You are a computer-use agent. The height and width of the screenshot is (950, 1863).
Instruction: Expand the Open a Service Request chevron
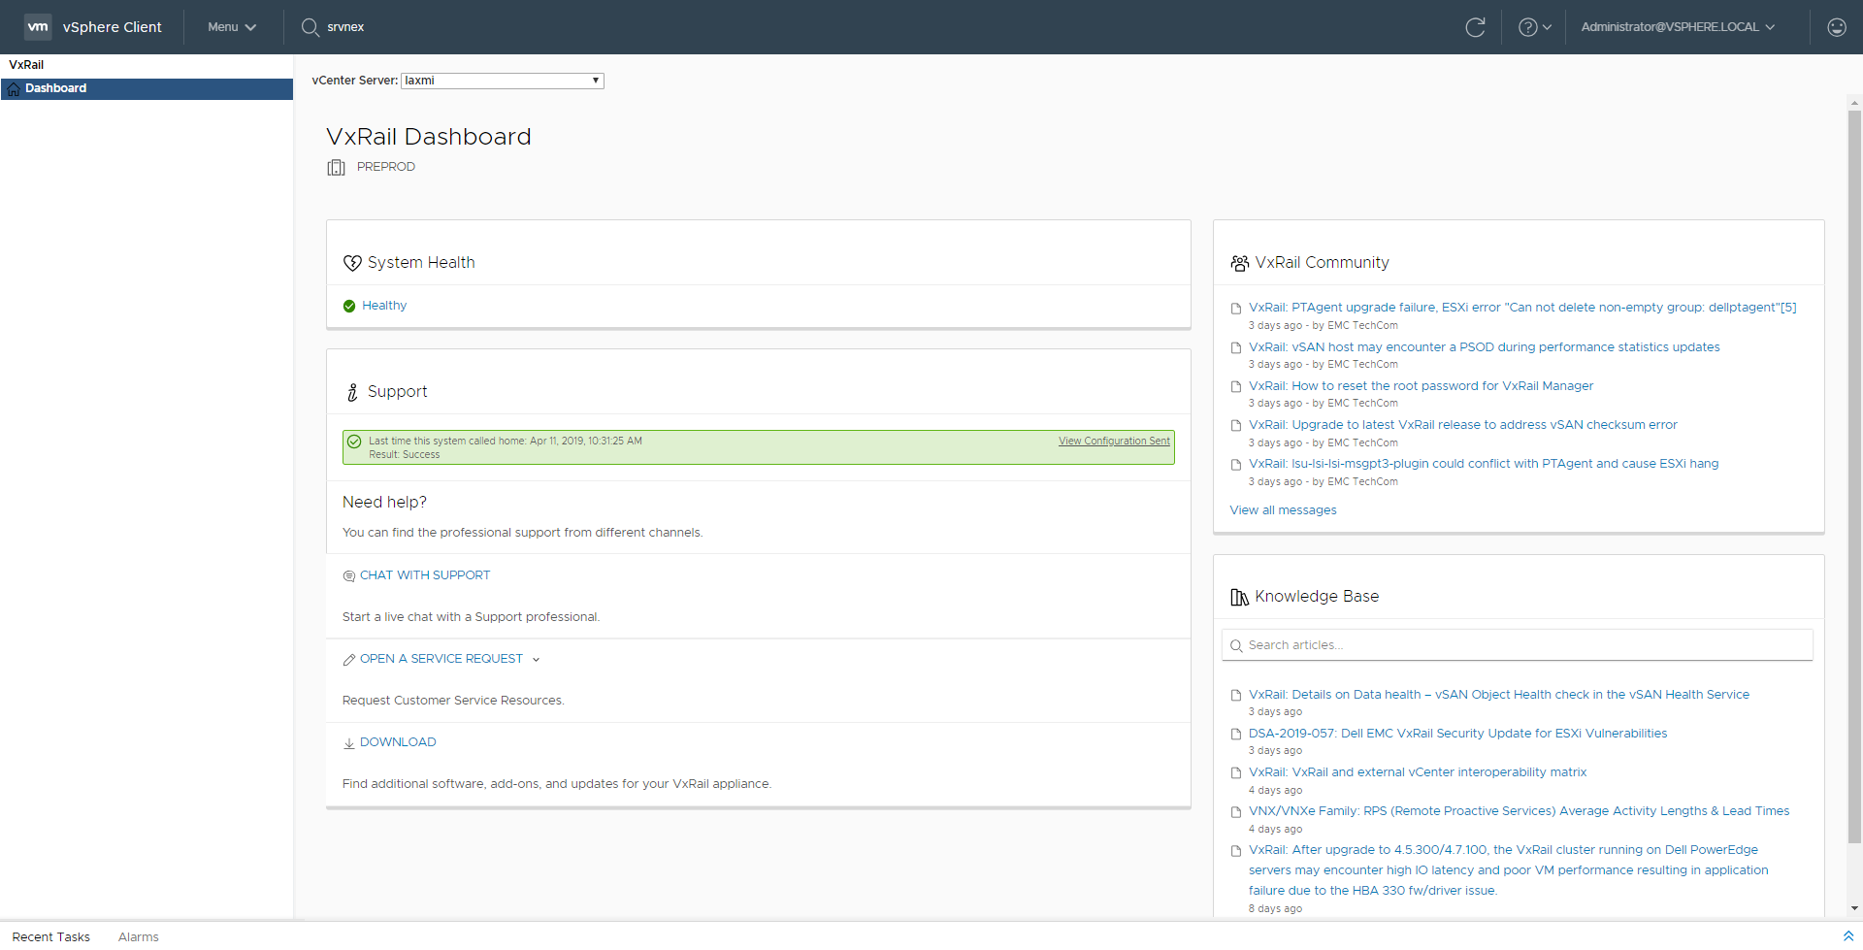point(536,660)
